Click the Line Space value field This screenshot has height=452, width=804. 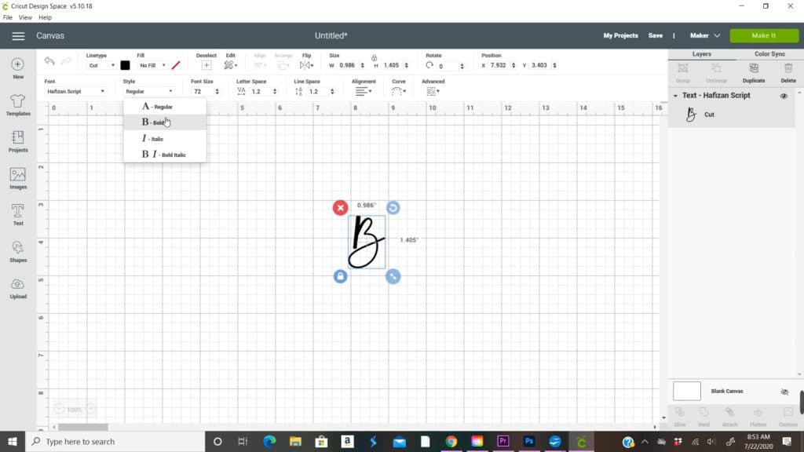pyautogui.click(x=319, y=91)
